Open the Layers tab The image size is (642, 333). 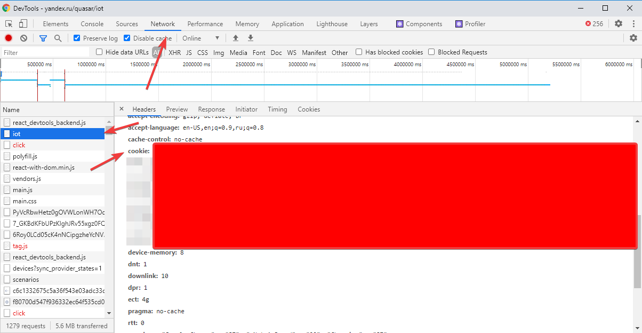point(369,24)
